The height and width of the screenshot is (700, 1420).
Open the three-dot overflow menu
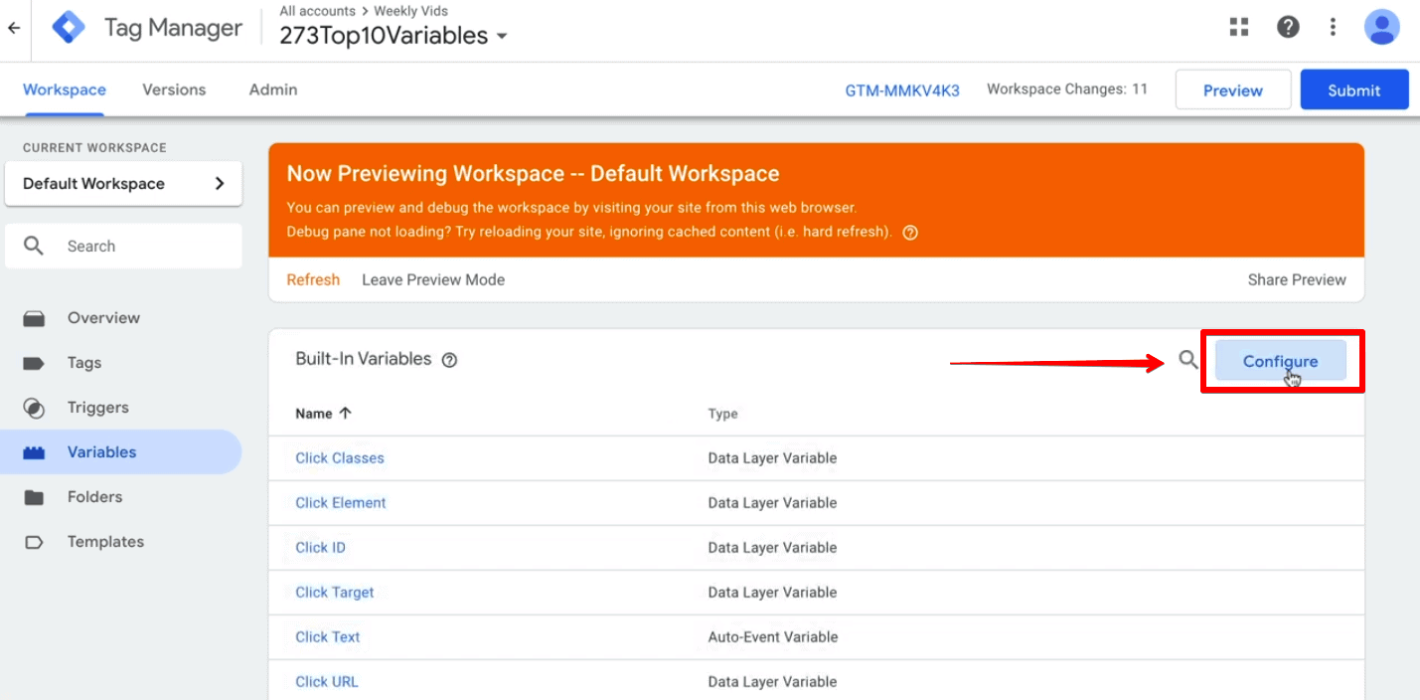click(1333, 27)
